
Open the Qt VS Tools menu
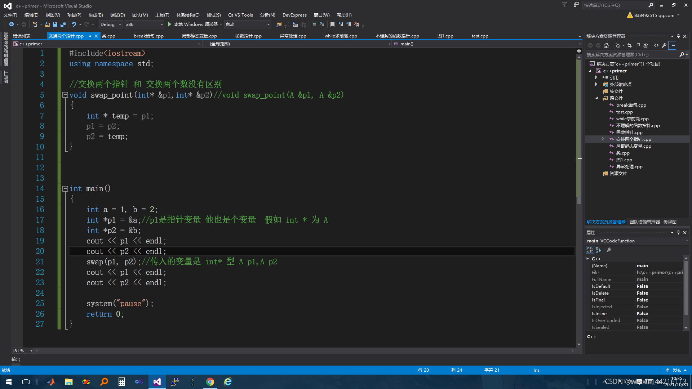click(240, 15)
